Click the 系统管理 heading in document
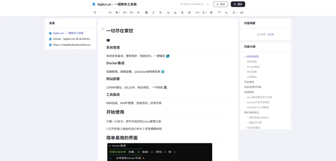The height and width of the screenshot is (161, 336). [113, 48]
